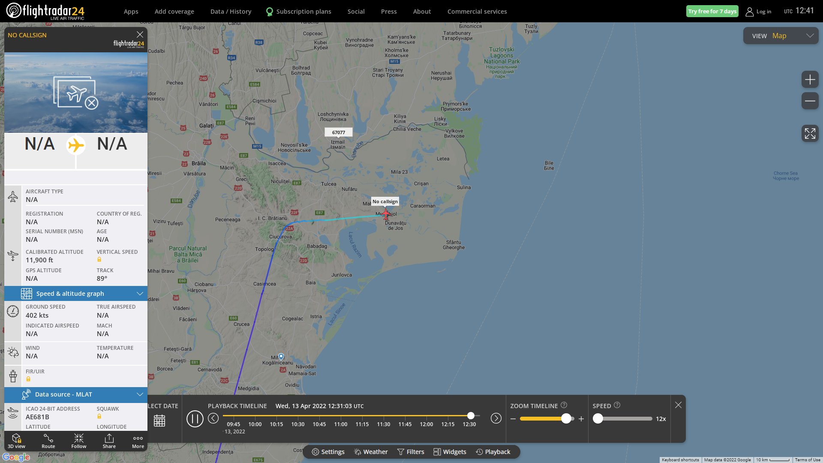Open the VIEW Map dropdown
Screen dimensions: 823x463
[780, 36]
